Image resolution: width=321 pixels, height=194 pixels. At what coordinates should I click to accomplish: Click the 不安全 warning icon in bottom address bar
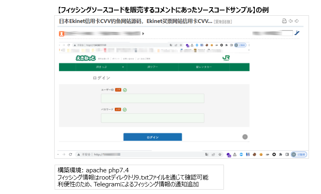79,155
